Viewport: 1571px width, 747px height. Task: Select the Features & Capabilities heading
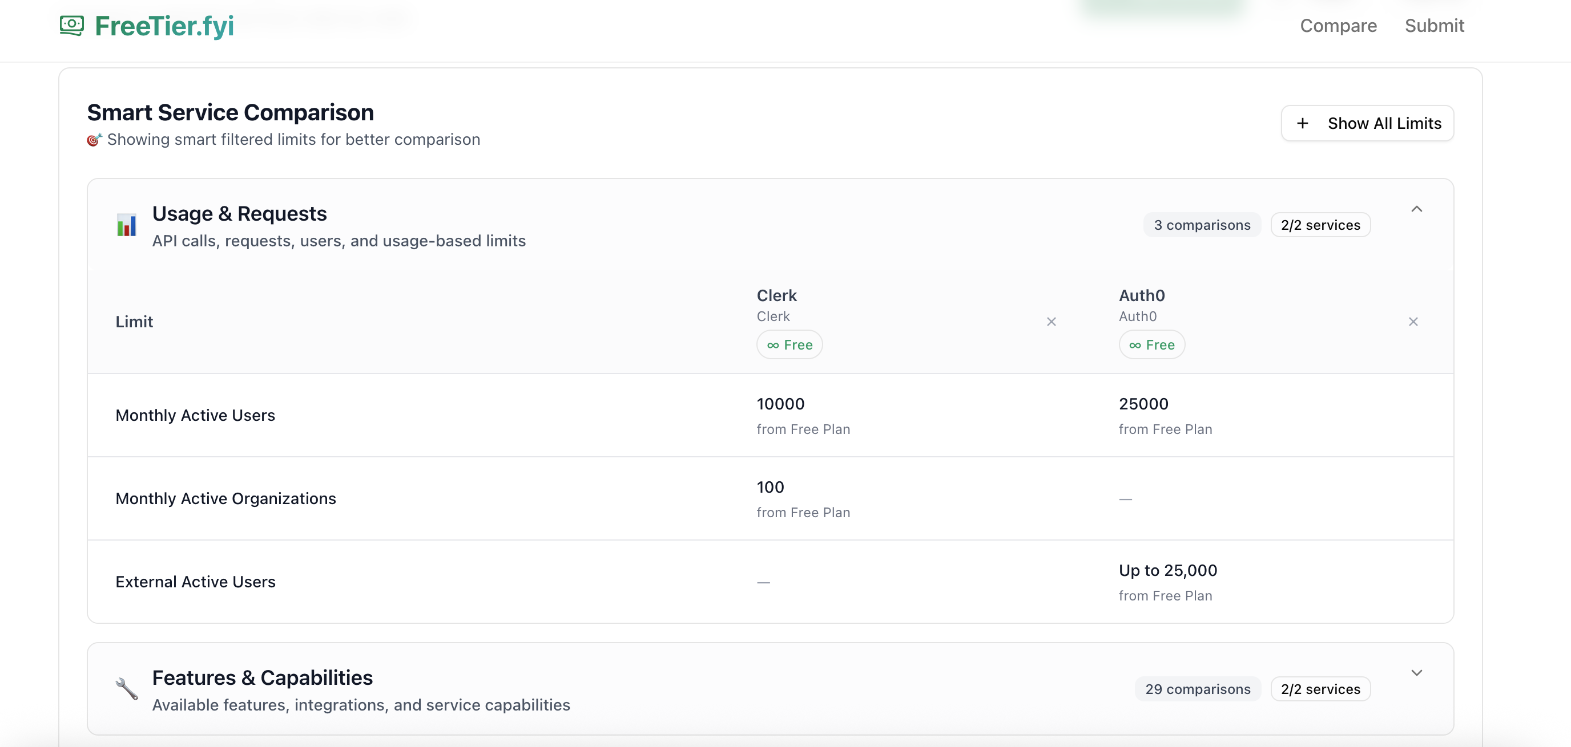coord(262,677)
